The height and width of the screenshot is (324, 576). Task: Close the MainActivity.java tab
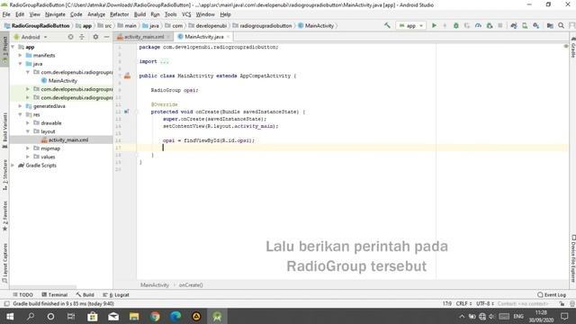(228, 37)
